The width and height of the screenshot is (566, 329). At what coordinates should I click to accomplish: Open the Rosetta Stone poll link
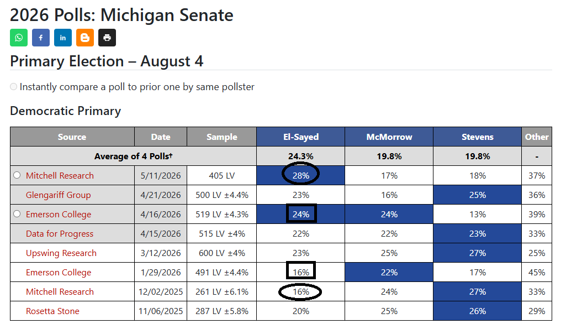52,311
